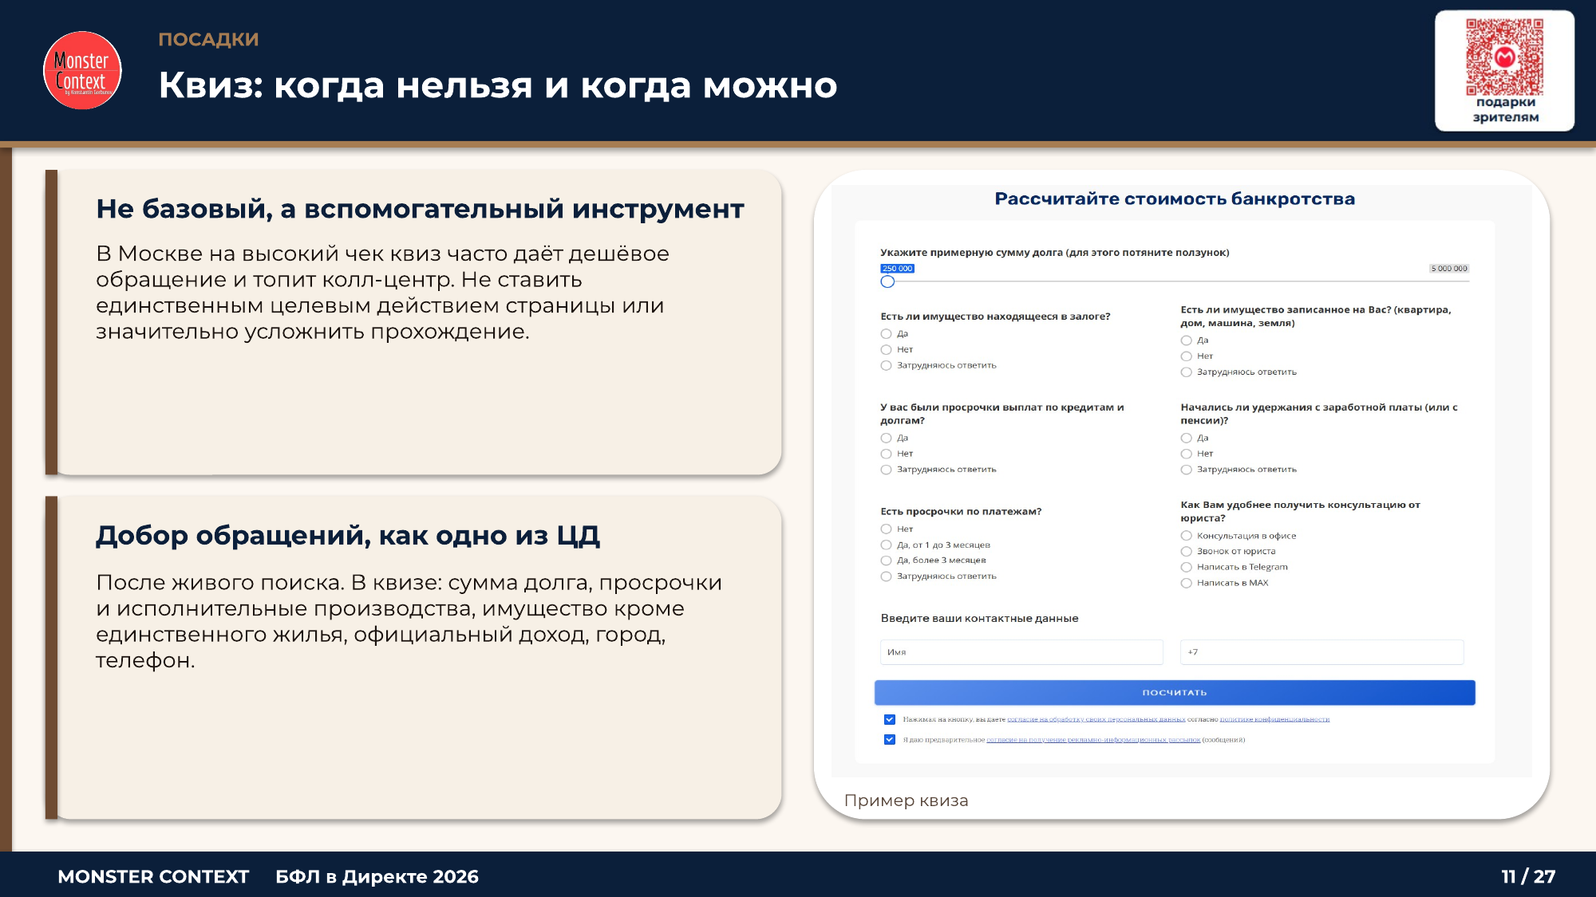This screenshot has height=897, width=1596.
Task: Choose 'Да, более 3 месяцев' option
Action: [886, 561]
